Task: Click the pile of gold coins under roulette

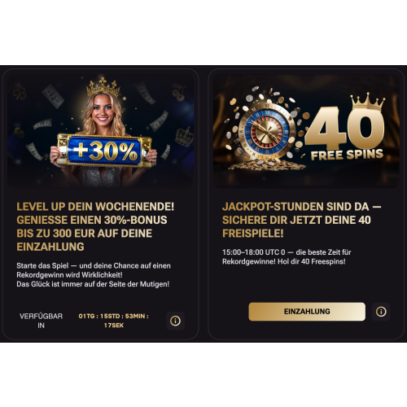Action: [267, 164]
